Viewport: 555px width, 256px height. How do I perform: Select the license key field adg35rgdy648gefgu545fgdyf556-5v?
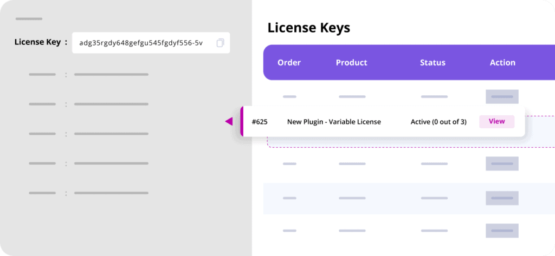click(x=151, y=43)
